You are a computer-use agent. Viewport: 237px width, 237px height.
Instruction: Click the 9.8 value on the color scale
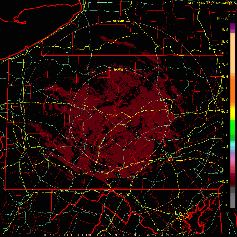pos(225,29)
